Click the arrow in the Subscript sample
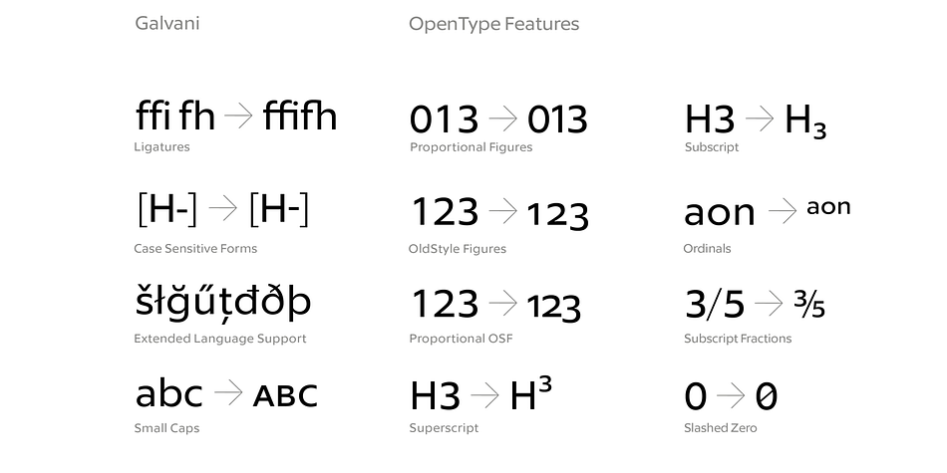The height and width of the screenshot is (473, 947). pos(760,118)
